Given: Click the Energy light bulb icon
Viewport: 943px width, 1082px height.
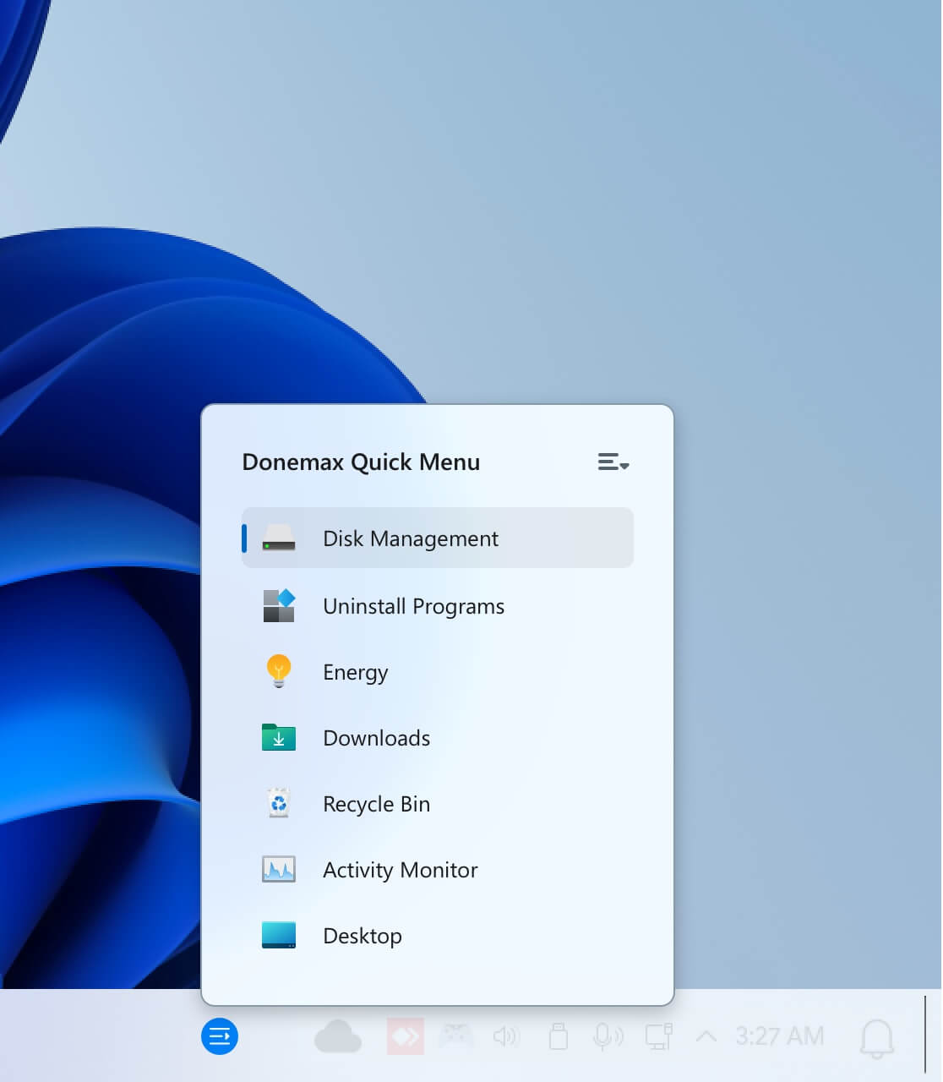Looking at the screenshot, I should pos(279,672).
